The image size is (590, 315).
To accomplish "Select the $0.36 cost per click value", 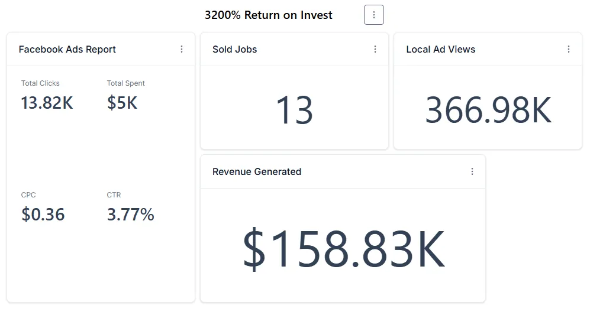I will pyautogui.click(x=43, y=215).
